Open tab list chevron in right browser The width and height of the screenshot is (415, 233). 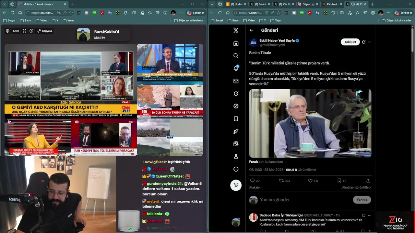tap(212, 4)
